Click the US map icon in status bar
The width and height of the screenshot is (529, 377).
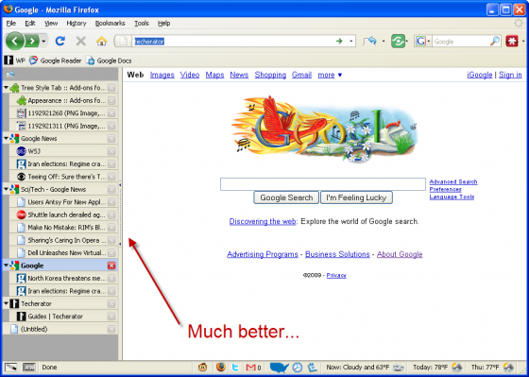tap(280, 368)
